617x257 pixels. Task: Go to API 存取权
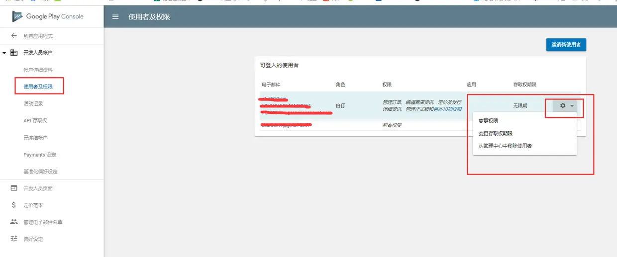click(35, 120)
